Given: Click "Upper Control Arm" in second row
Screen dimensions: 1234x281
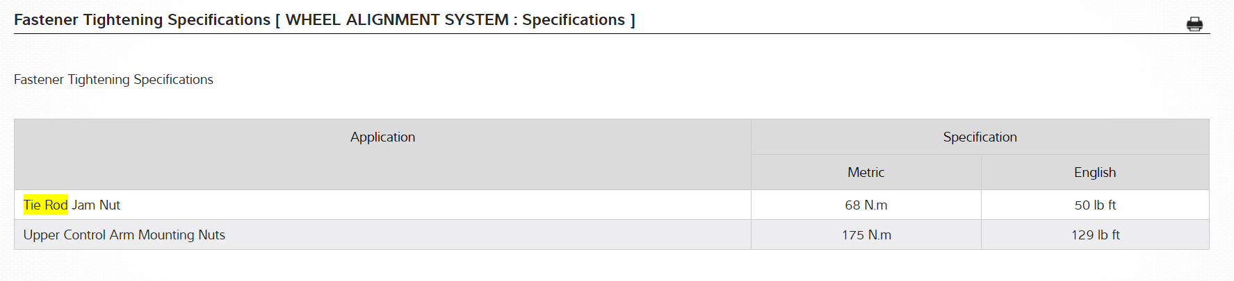Looking at the screenshot, I should (x=79, y=235).
